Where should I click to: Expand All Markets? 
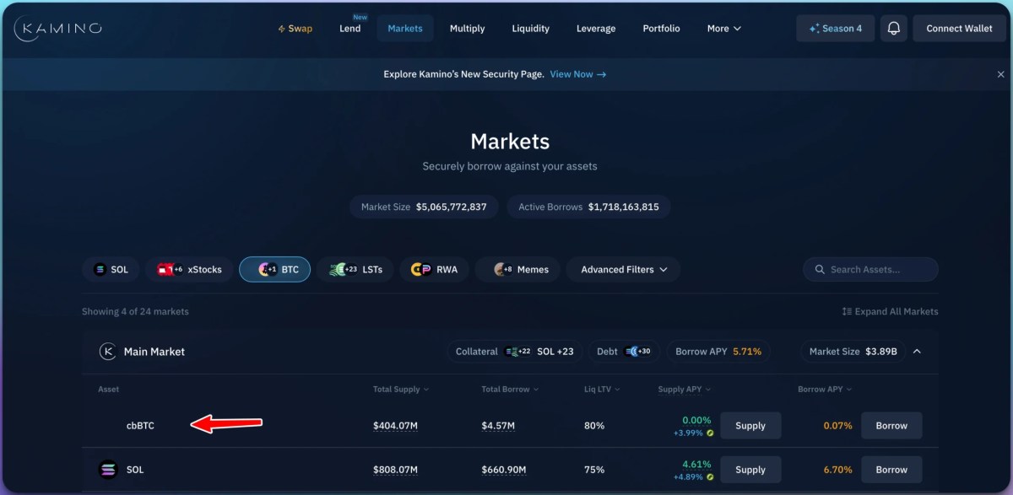[890, 311]
